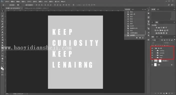This screenshot has width=176, height=95.
Task: Select the Crop tool
Action: (2, 21)
